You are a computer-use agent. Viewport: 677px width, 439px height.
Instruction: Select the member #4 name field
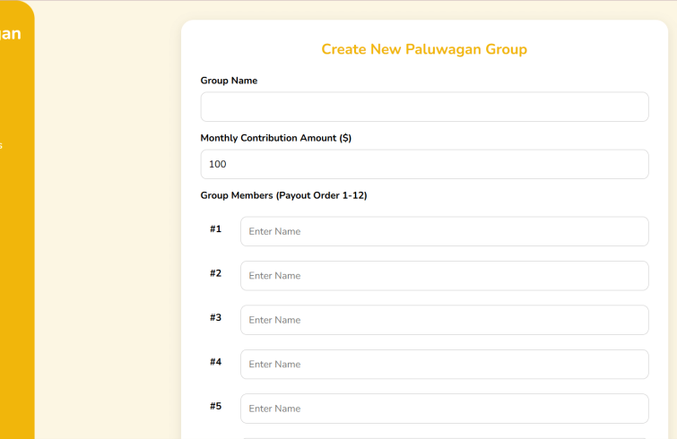pos(444,365)
